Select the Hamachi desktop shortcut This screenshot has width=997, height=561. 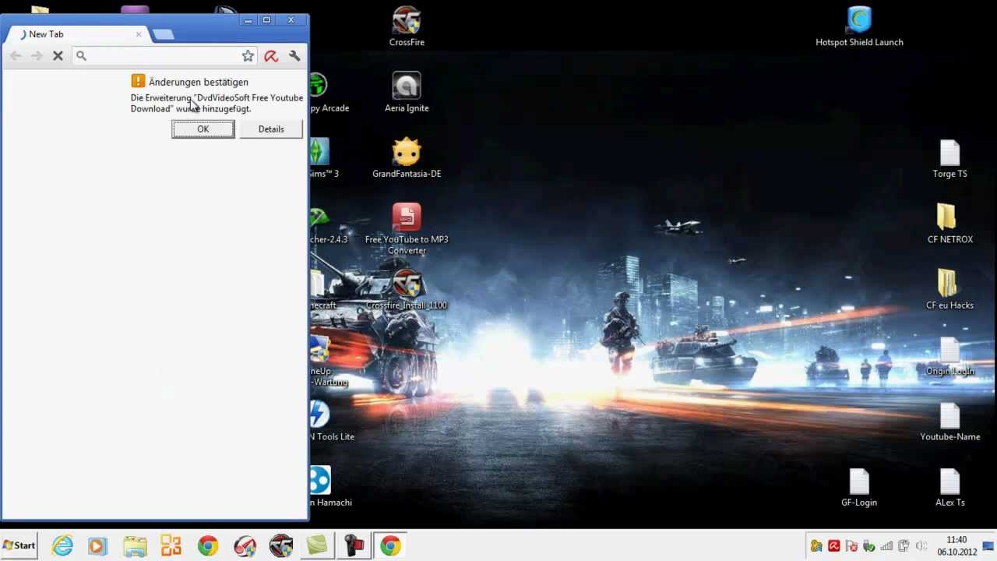(330, 487)
